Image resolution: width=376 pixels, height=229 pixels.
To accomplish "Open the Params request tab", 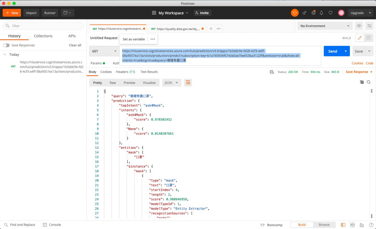I will click(x=98, y=63).
